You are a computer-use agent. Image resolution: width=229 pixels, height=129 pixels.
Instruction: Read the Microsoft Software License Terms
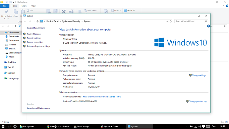102,96
